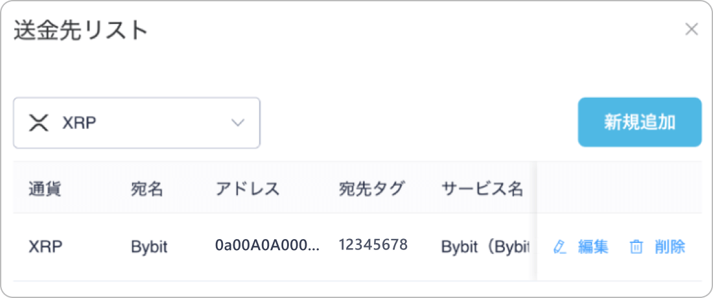Click the 宛名 column header
This screenshot has height=298, width=713.
click(147, 189)
